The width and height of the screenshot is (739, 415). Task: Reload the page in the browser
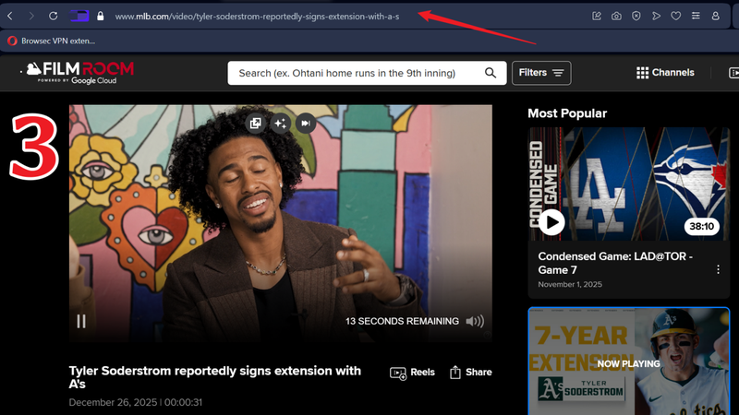[54, 16]
